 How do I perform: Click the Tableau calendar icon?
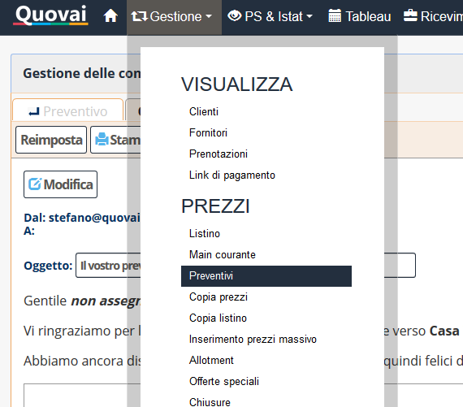pyautogui.click(x=335, y=16)
